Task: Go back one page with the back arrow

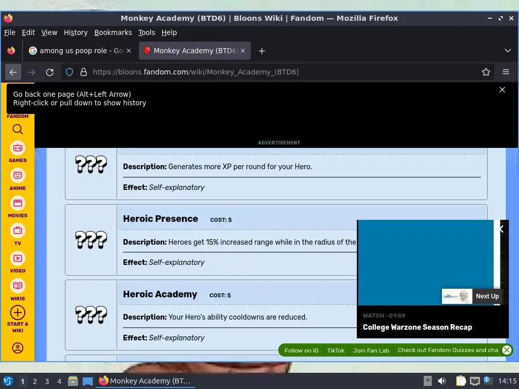Action: coord(13,72)
